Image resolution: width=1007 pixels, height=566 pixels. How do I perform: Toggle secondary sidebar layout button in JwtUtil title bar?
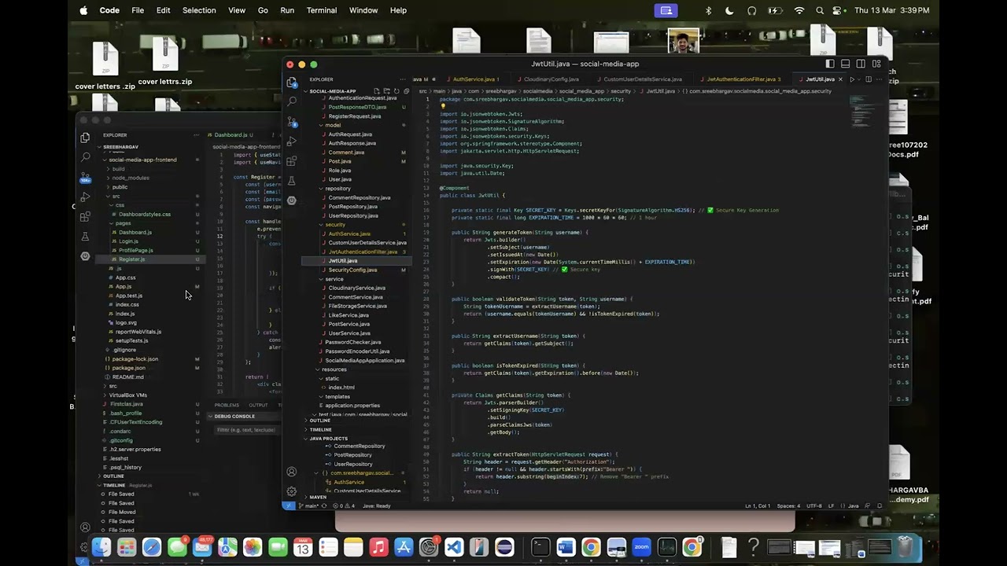(861, 64)
